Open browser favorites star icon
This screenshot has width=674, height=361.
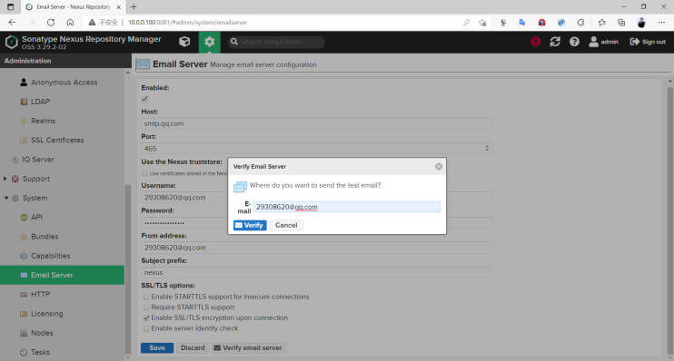point(601,23)
